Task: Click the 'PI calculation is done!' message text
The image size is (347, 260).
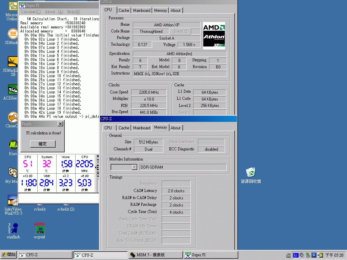Action: (x=44, y=133)
